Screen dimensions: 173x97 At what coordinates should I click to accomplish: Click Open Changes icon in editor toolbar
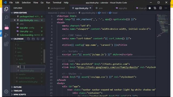tap(155, 8)
